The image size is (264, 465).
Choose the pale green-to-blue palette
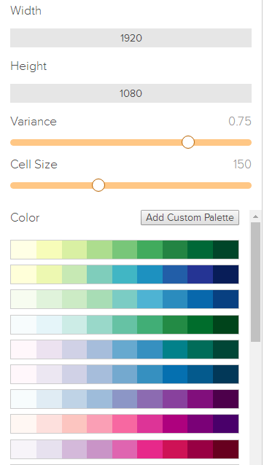tap(125, 300)
